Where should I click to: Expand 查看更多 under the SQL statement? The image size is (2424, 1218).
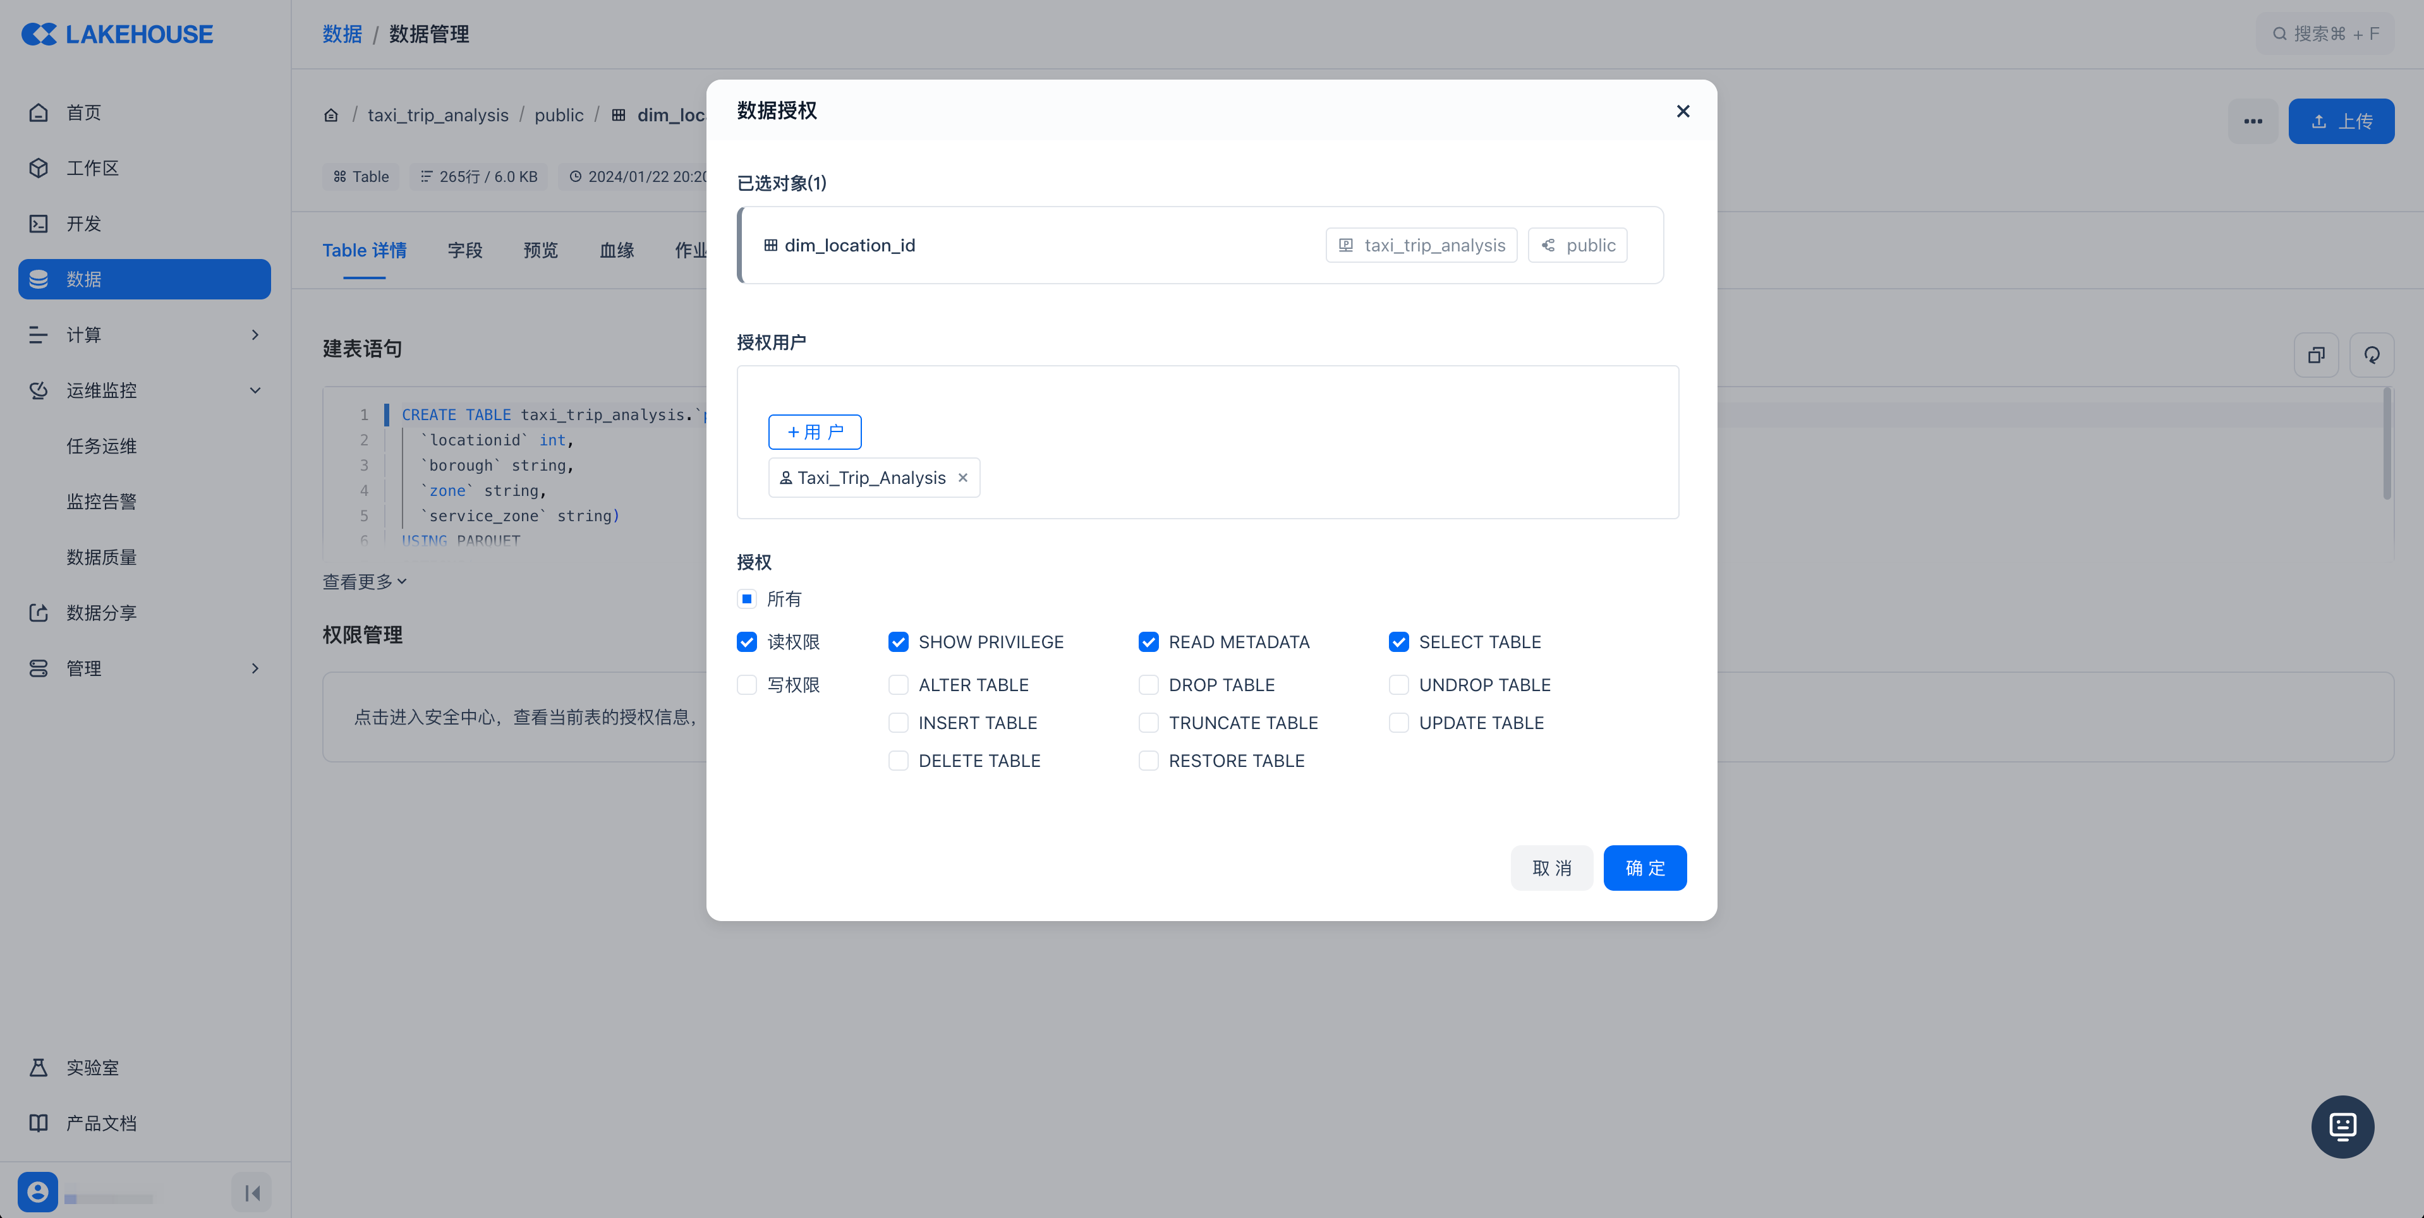(x=364, y=581)
